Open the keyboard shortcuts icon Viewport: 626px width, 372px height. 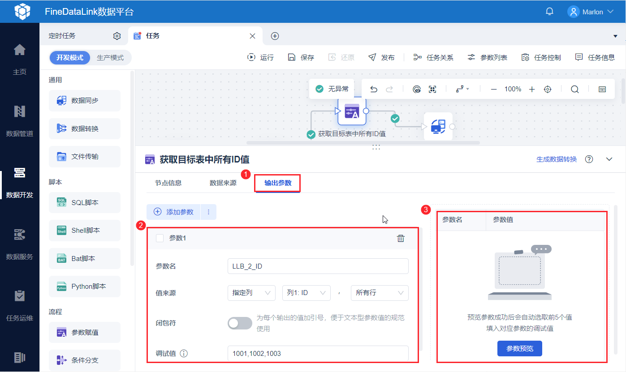click(x=602, y=89)
